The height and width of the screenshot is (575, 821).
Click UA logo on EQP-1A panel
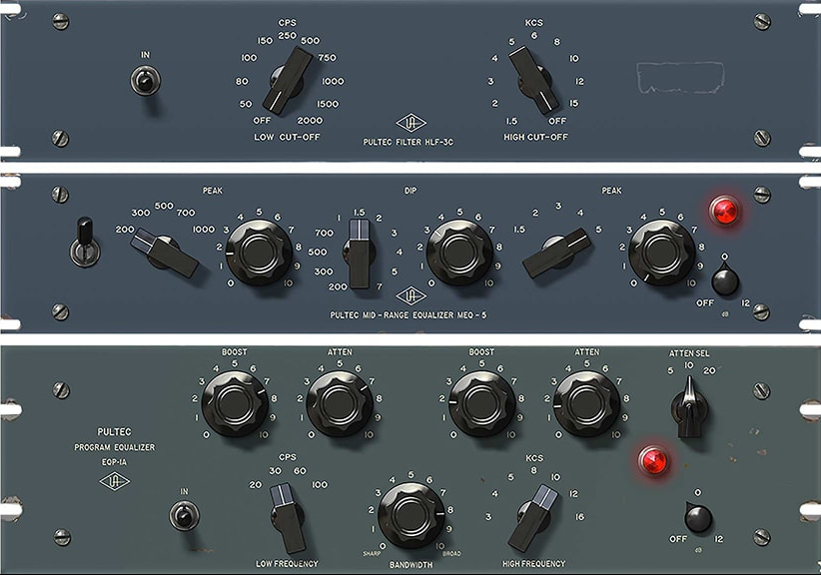[x=114, y=481]
